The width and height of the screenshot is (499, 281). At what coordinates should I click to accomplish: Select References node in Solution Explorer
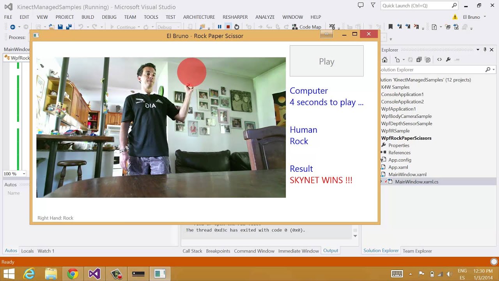[x=399, y=153]
